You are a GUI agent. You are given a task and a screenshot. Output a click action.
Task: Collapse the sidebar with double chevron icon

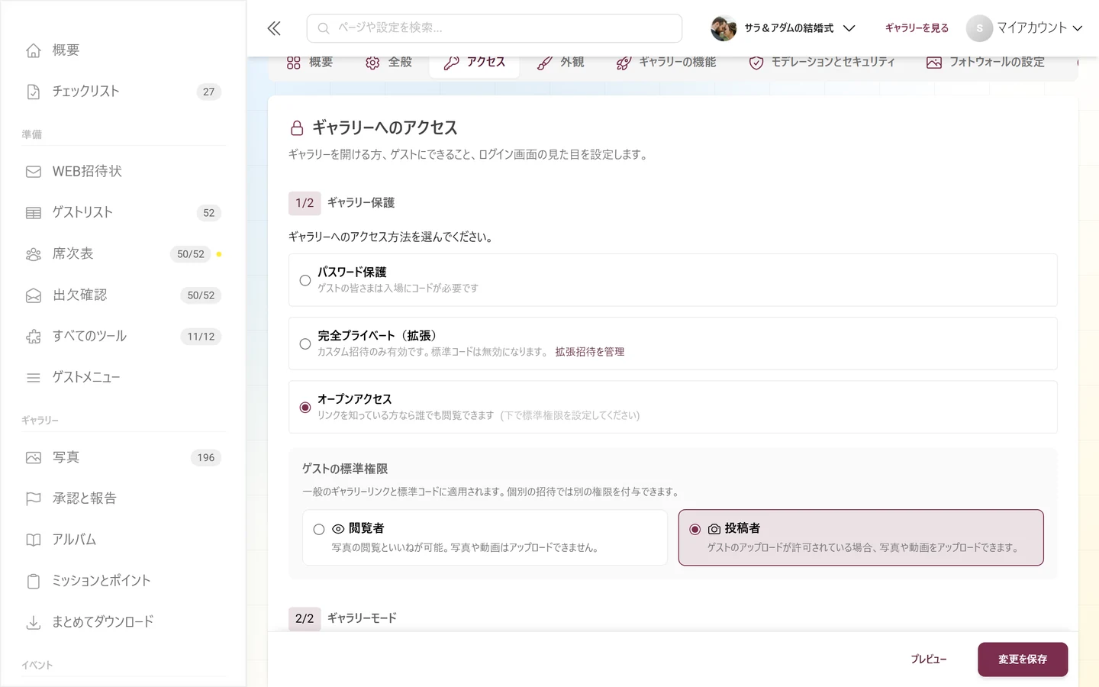[274, 28]
